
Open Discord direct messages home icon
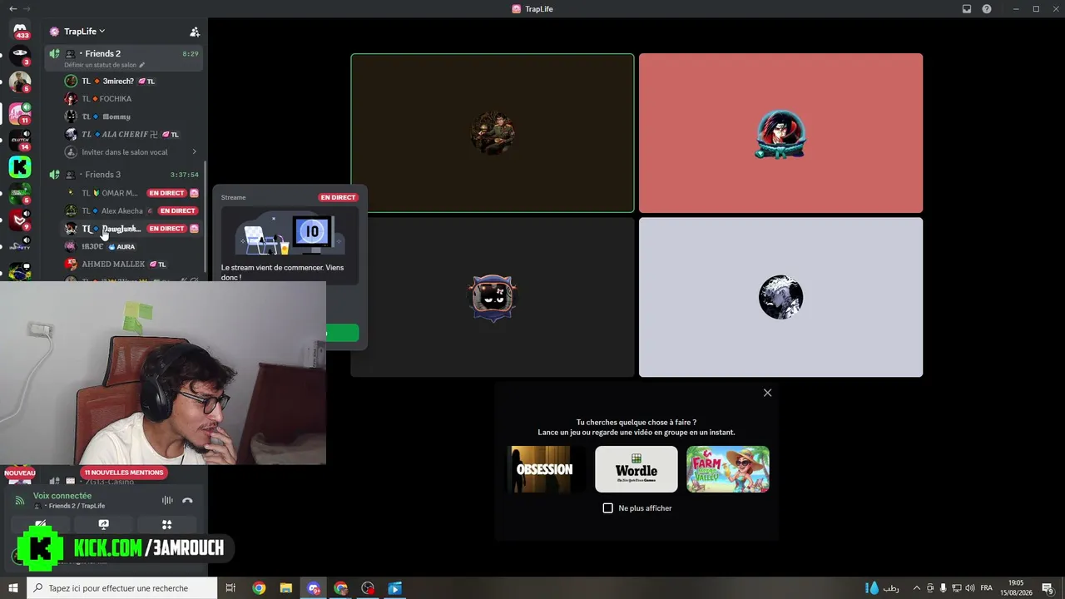click(x=20, y=31)
